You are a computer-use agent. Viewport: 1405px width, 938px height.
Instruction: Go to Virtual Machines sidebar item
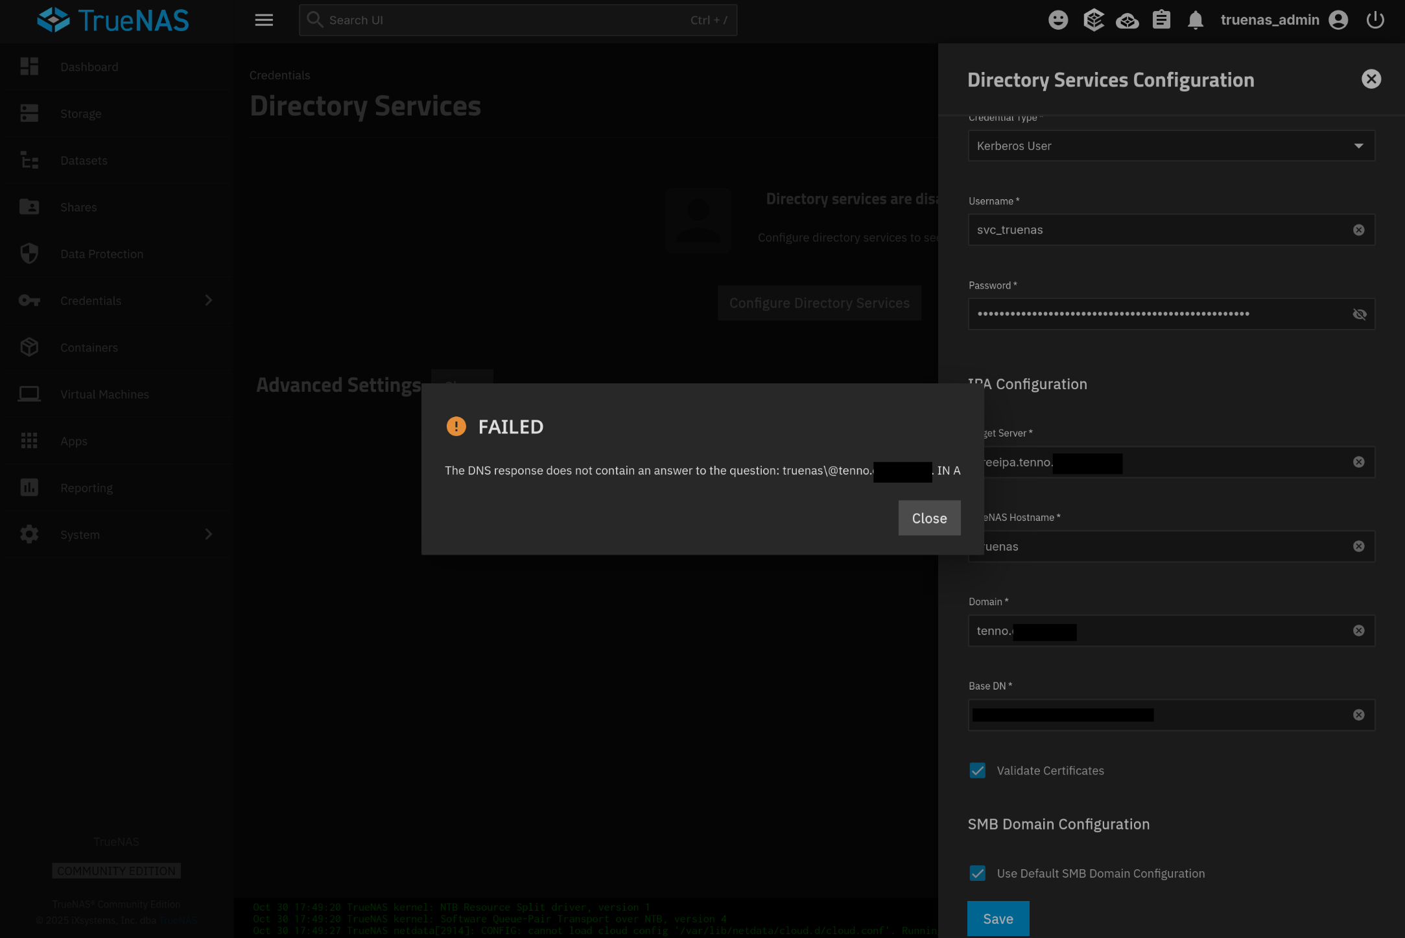[104, 394]
